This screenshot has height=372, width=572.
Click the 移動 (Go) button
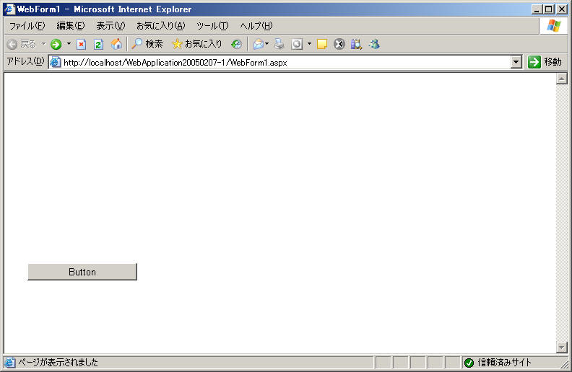click(x=545, y=62)
